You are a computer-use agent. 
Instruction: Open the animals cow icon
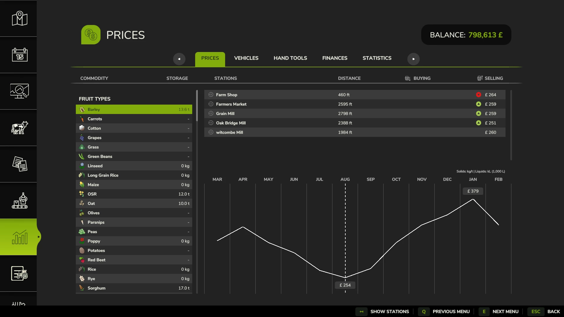19,128
